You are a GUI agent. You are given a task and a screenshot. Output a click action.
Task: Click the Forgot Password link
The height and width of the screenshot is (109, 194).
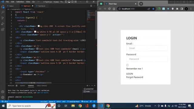coord(135,77)
